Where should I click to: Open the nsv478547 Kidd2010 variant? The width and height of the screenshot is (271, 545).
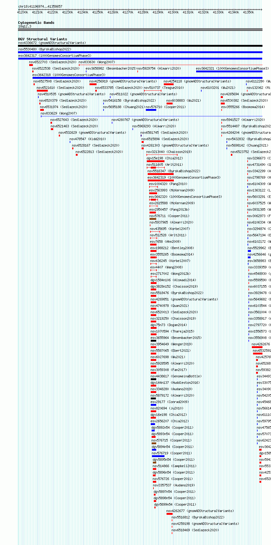(x=88, y=139)
